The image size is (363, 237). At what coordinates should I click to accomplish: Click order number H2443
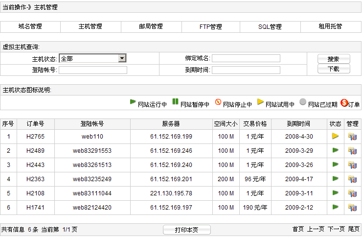click(35, 165)
